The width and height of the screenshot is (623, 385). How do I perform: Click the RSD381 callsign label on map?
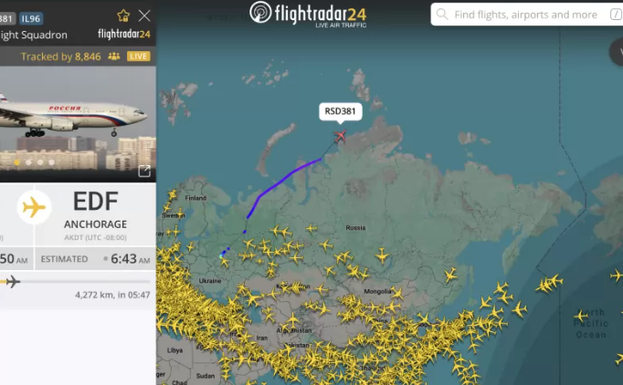point(340,111)
